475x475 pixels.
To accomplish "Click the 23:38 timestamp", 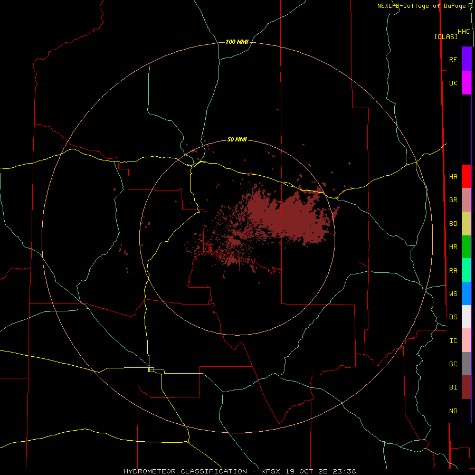I will tap(345, 471).
